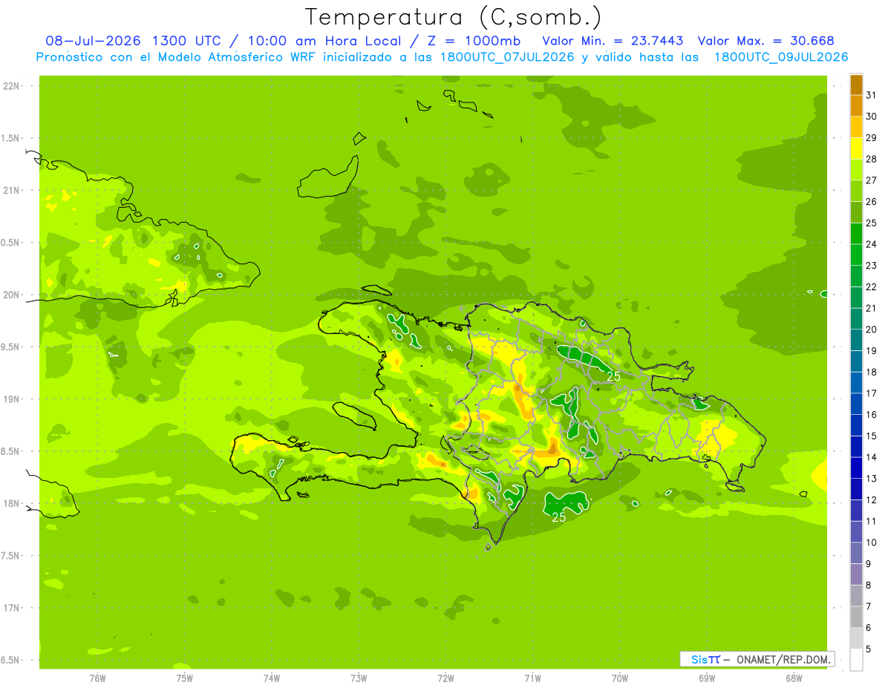Click the '1800UTC_07JUL2026' initialization time
This screenshot has height=688, width=891.
click(508, 57)
